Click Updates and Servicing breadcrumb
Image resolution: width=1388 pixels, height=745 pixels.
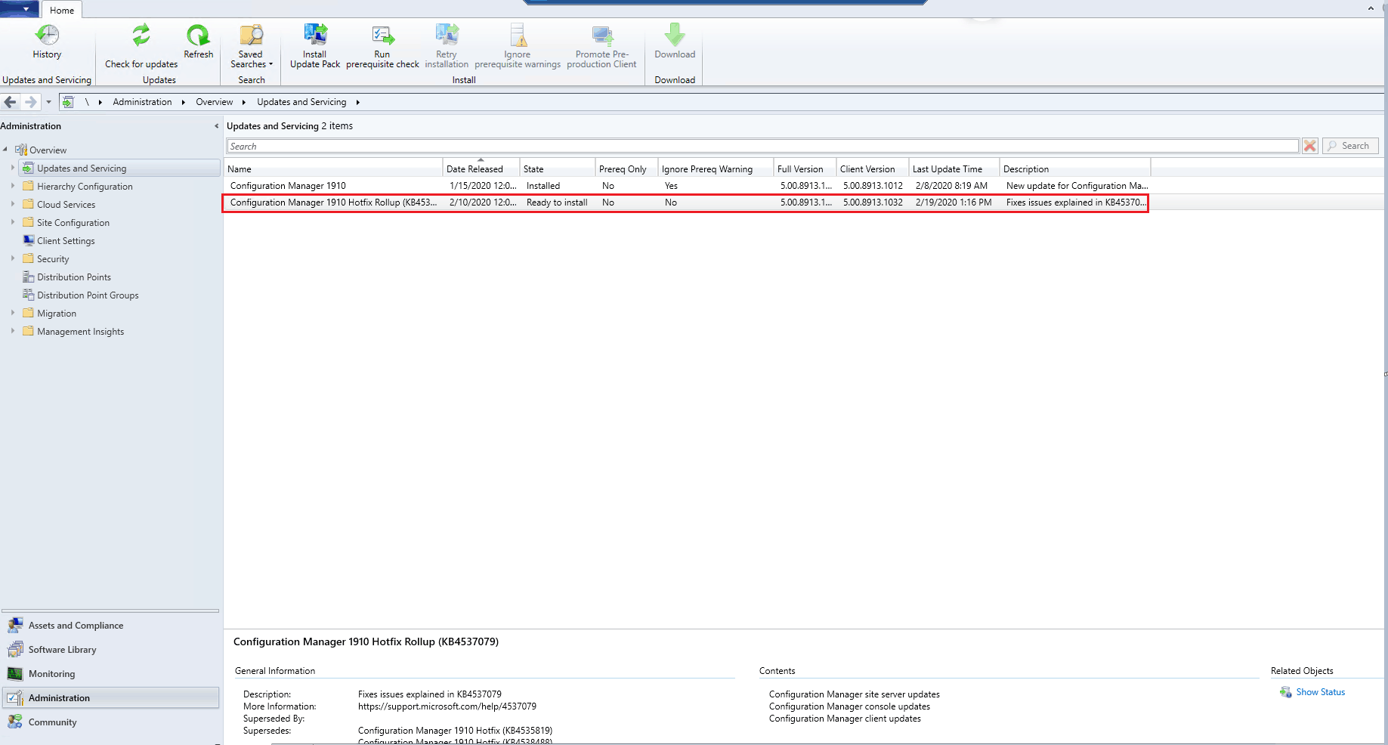click(301, 102)
